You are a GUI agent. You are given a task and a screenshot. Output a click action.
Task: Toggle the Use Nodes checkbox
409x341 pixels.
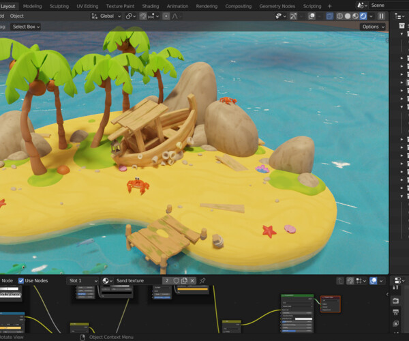[x=21, y=281]
